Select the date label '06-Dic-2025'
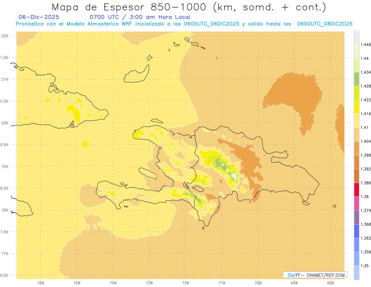Image resolution: width=371 pixels, height=287 pixels. pyautogui.click(x=39, y=17)
